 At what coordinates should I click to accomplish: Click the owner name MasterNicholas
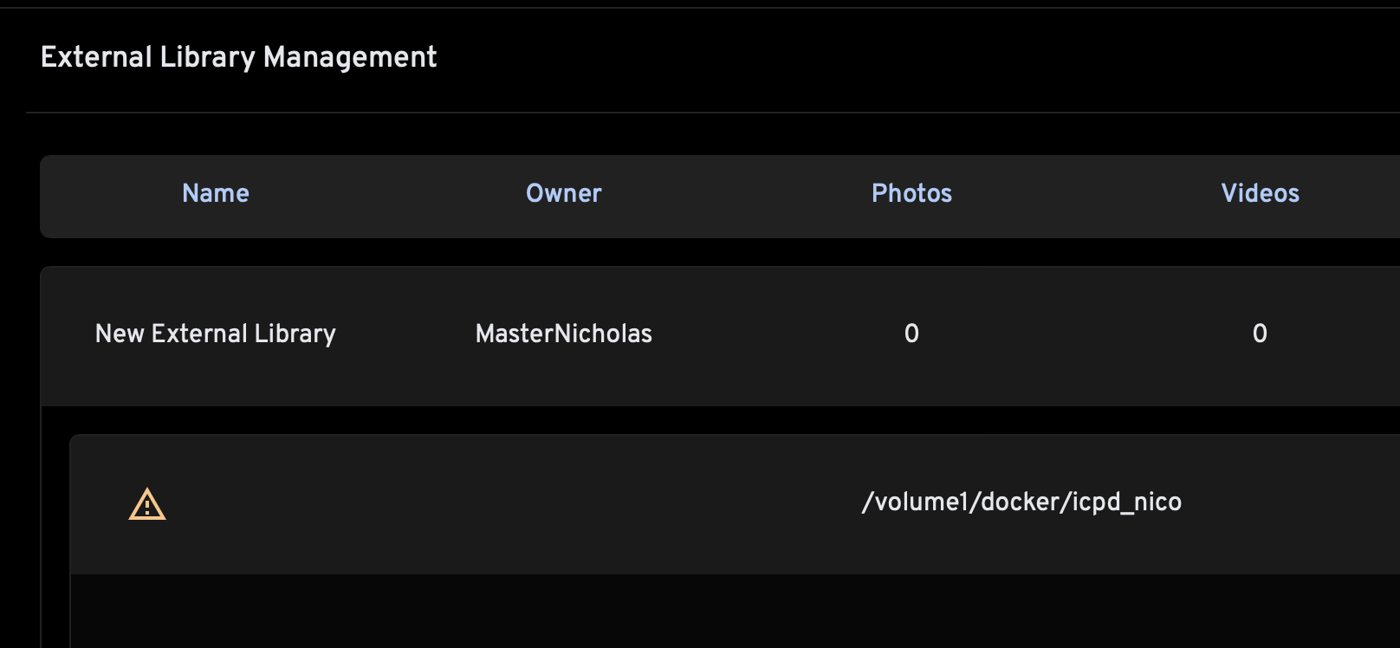[564, 334]
